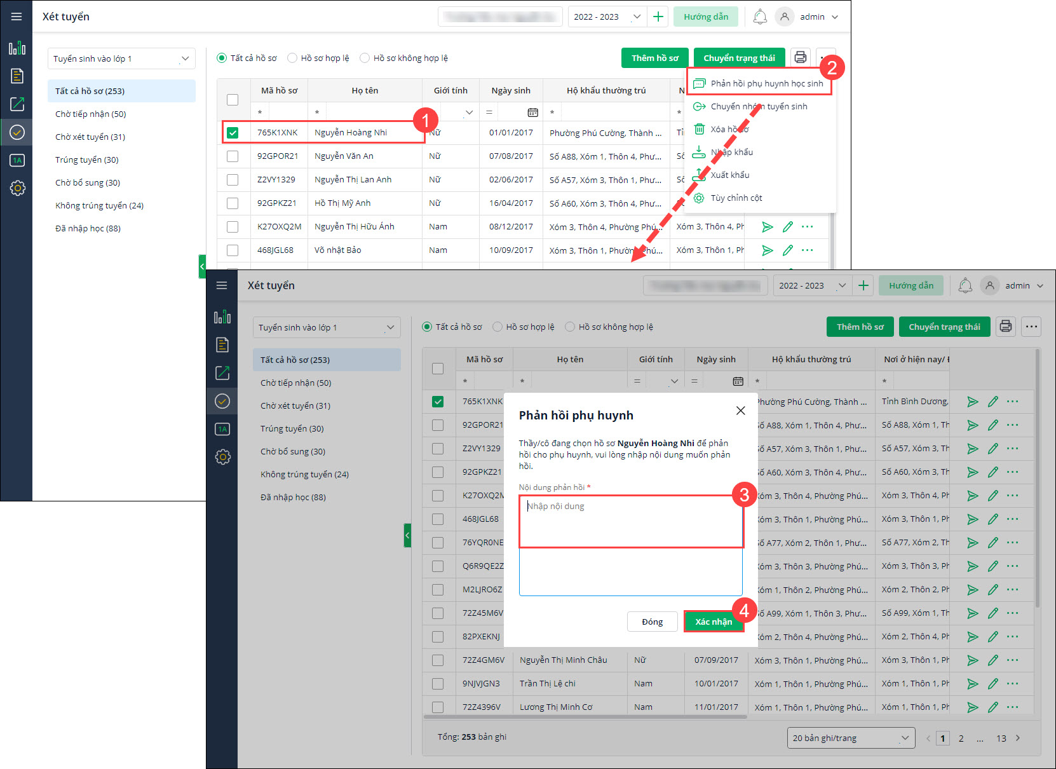This screenshot has width=1056, height=769.
Task: Click the name Nguyễn Văn An in back window table
Action: 344,156
